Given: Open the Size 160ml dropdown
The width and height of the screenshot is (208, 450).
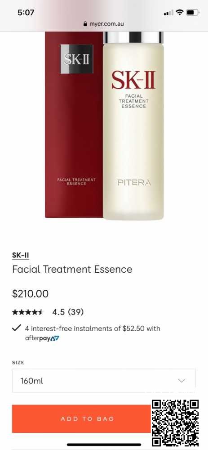Looking at the screenshot, I should (x=104, y=381).
